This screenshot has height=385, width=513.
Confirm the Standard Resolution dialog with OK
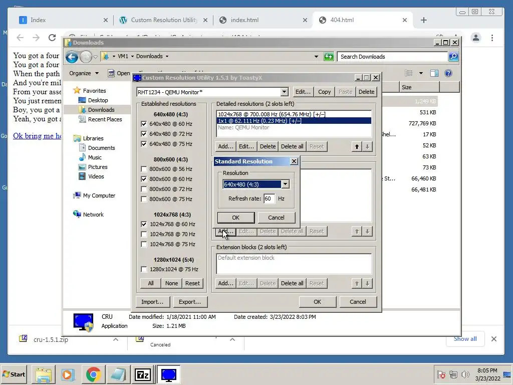click(x=236, y=218)
